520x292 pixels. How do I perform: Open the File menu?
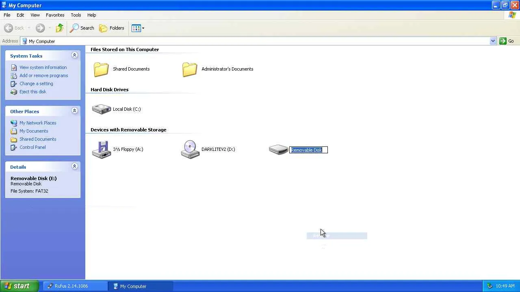tap(7, 15)
